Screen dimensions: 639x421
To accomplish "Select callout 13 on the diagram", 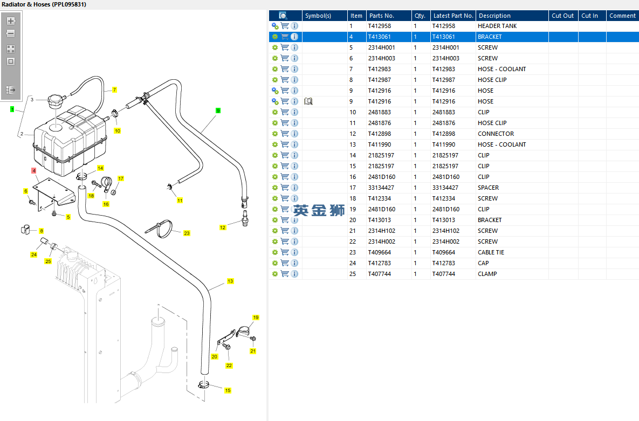I will 230,281.
